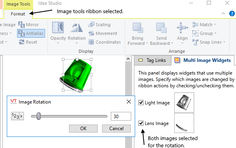
Task: Click the Bring Forward icon
Action: [138, 28]
